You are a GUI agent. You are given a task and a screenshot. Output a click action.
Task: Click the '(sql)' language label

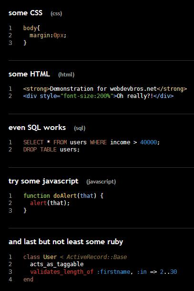point(80,128)
